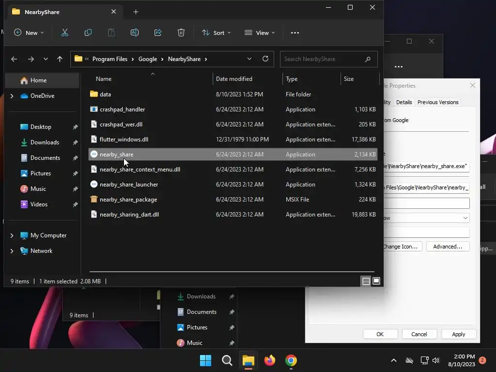Open the New dropdown menu
The height and width of the screenshot is (372, 496).
coord(29,32)
